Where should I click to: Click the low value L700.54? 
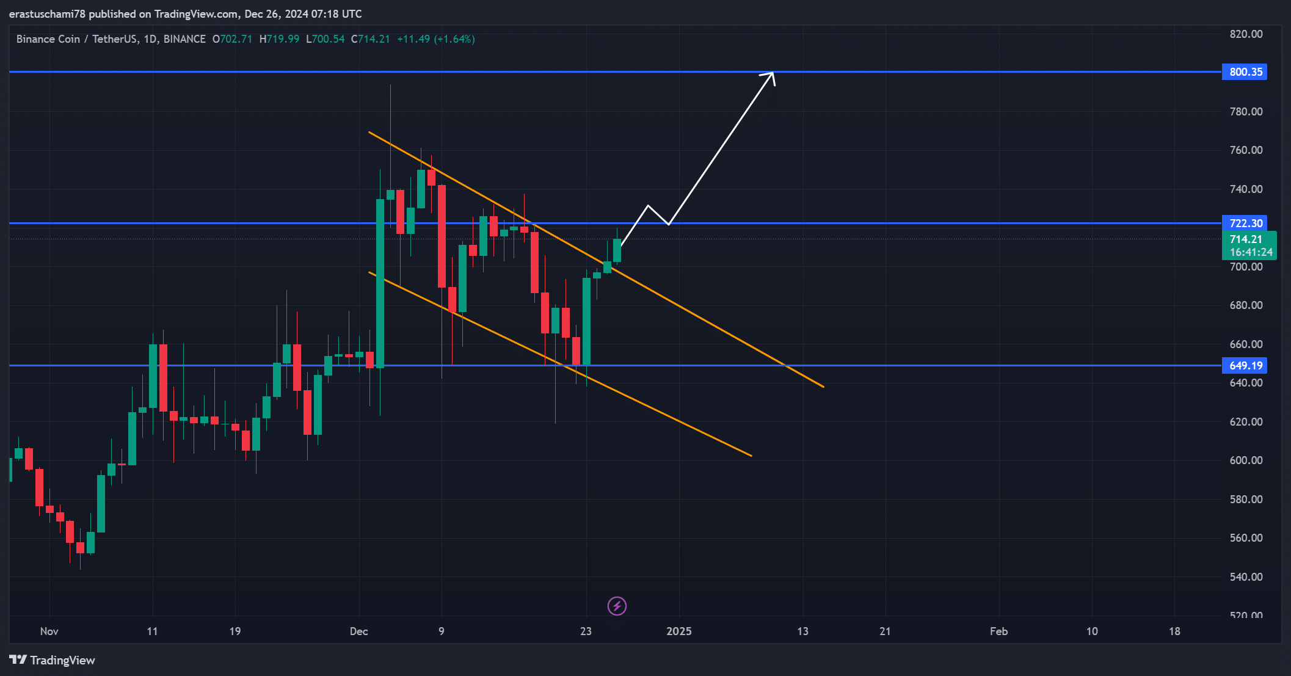(x=325, y=39)
